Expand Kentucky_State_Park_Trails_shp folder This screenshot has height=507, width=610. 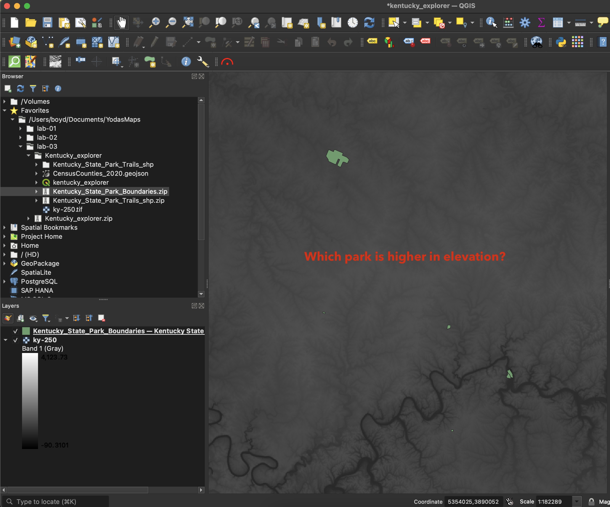37,164
